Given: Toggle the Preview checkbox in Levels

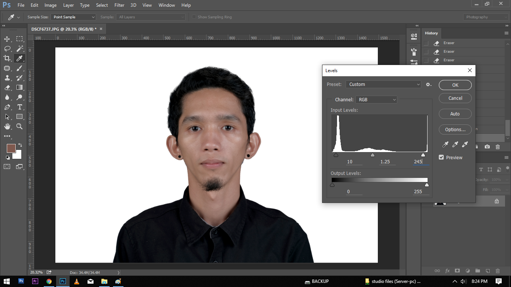Looking at the screenshot, I should (x=441, y=157).
